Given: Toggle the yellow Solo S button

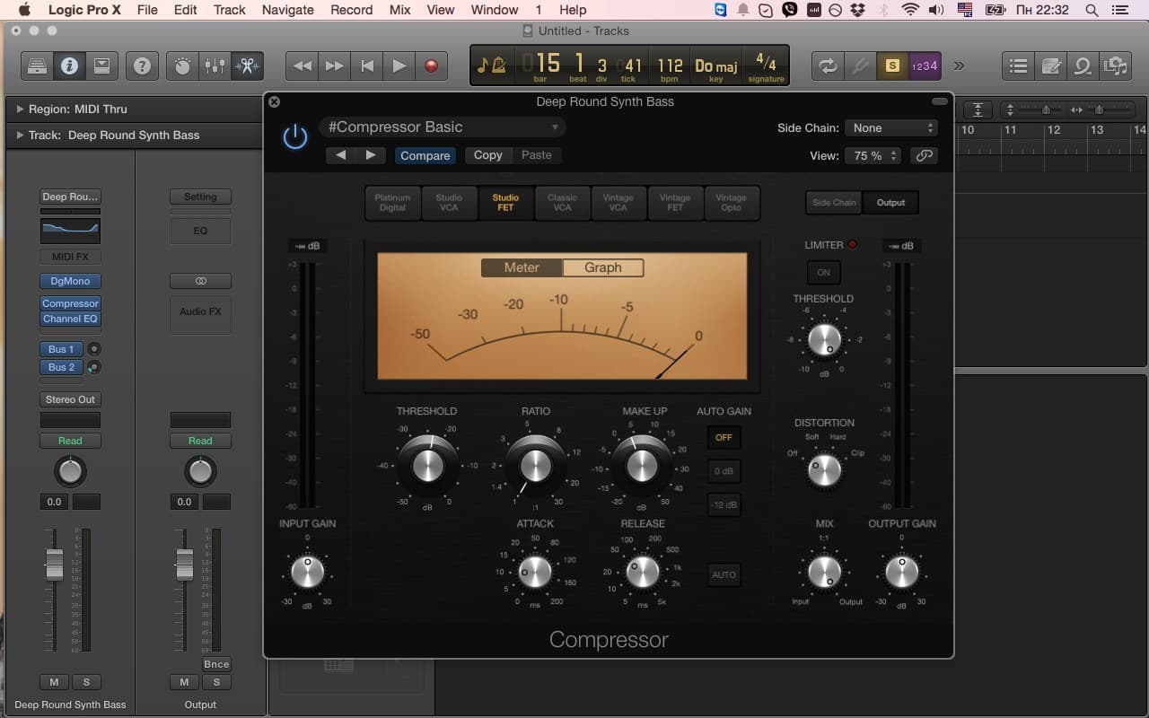Looking at the screenshot, I should [x=892, y=66].
